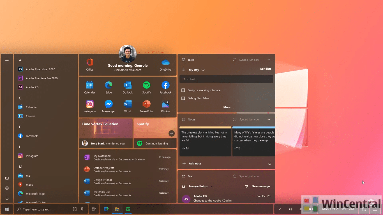This screenshot has height=215, width=383.
Task: Launch Edge from the pinned tiles
Action: (x=109, y=87)
